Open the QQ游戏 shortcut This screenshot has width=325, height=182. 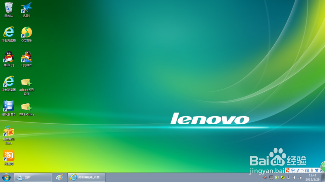click(27, 59)
